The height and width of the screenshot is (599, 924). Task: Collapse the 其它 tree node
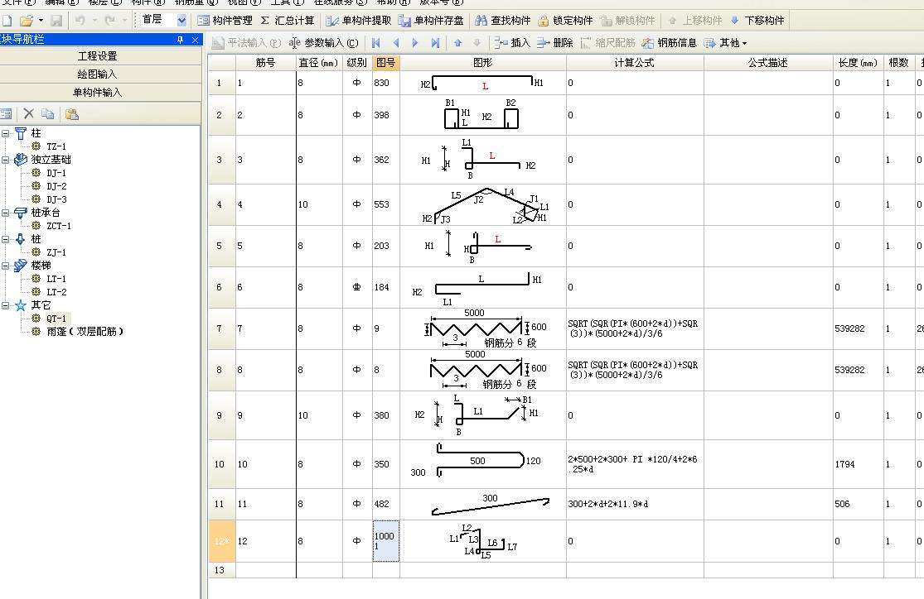point(5,304)
